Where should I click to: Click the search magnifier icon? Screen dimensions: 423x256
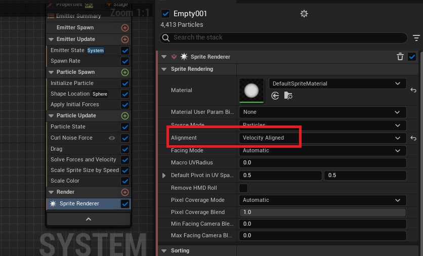coord(166,38)
